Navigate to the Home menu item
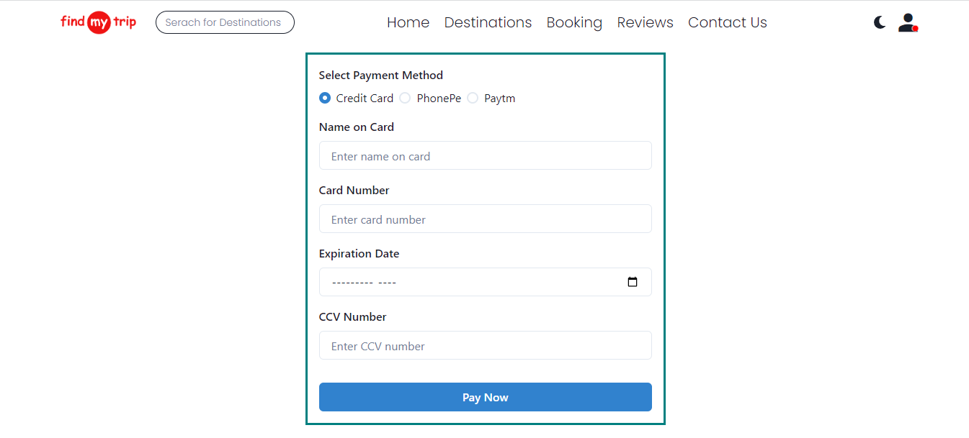This screenshot has width=969, height=438. pyautogui.click(x=408, y=22)
